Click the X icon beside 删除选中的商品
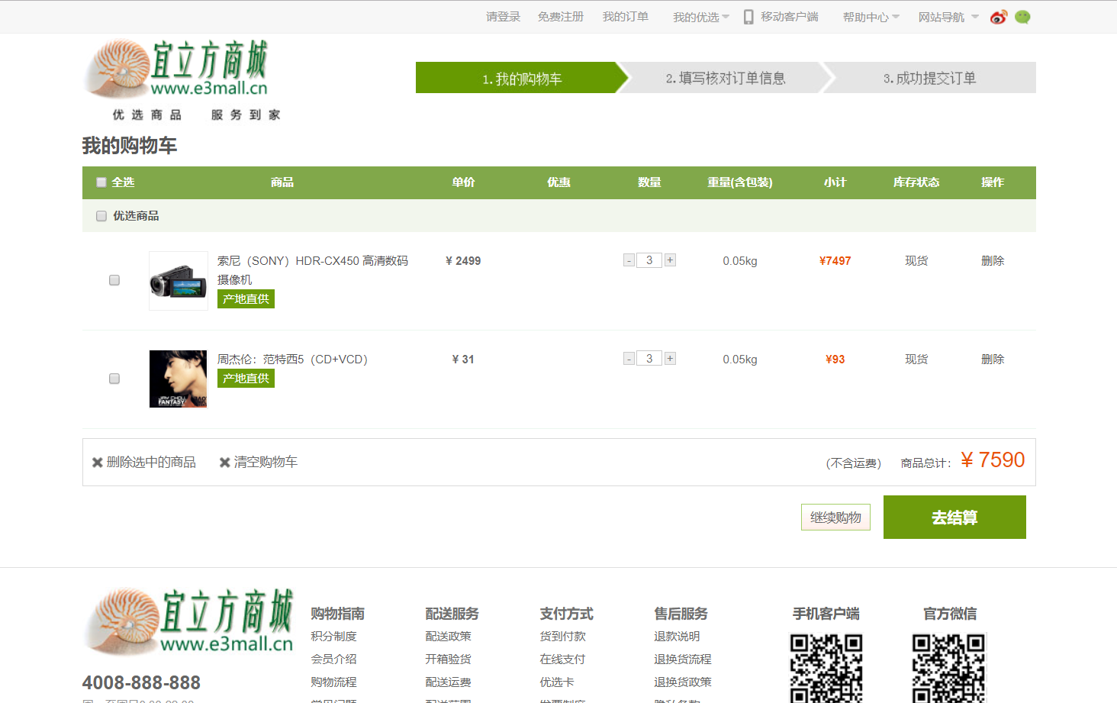The height and width of the screenshot is (703, 1117). [x=98, y=461]
